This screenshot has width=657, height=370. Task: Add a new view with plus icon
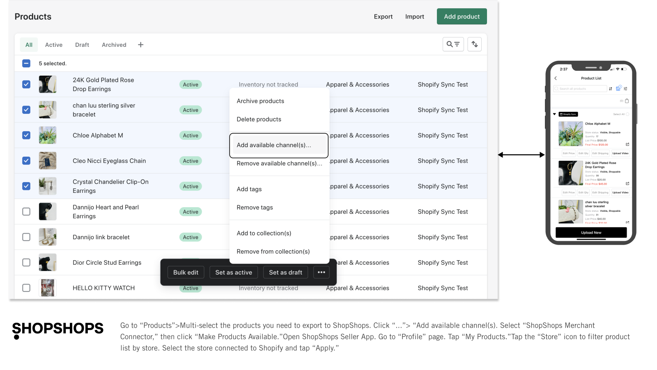coord(140,45)
